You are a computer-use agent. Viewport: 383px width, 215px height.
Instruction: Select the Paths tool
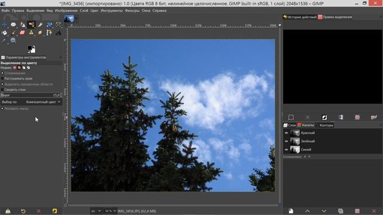(49, 33)
